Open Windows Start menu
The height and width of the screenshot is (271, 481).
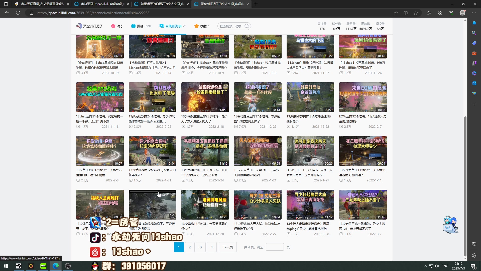(6, 266)
